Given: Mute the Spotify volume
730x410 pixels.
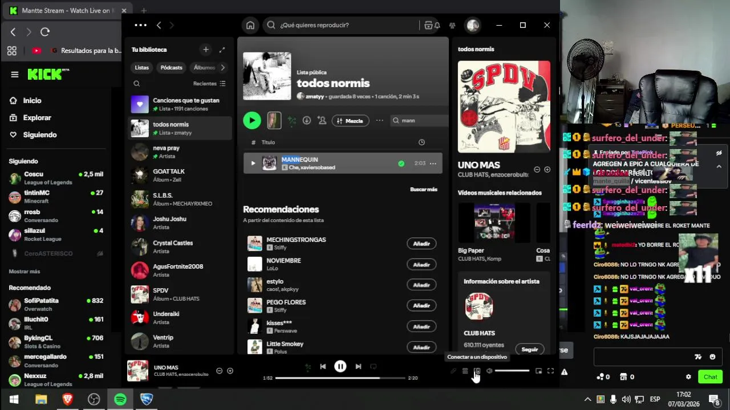Looking at the screenshot, I should click(x=489, y=371).
